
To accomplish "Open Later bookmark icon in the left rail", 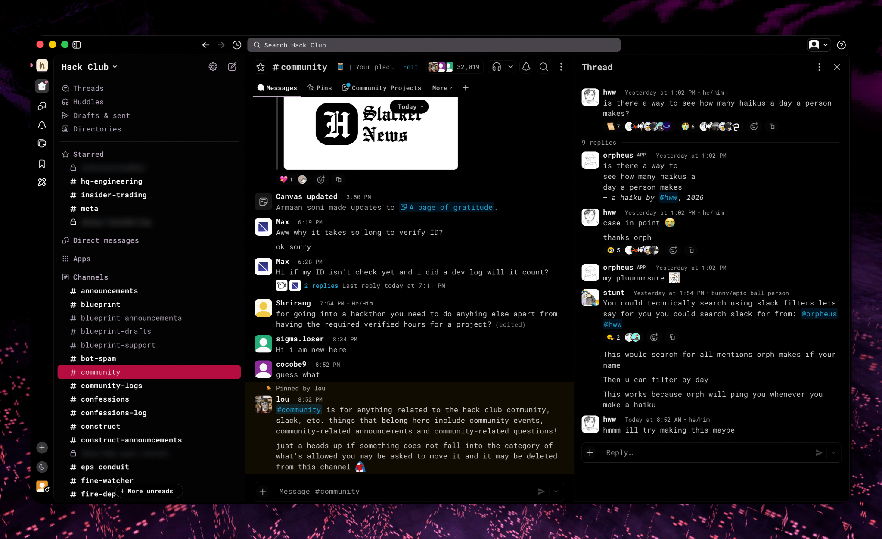I will click(42, 164).
